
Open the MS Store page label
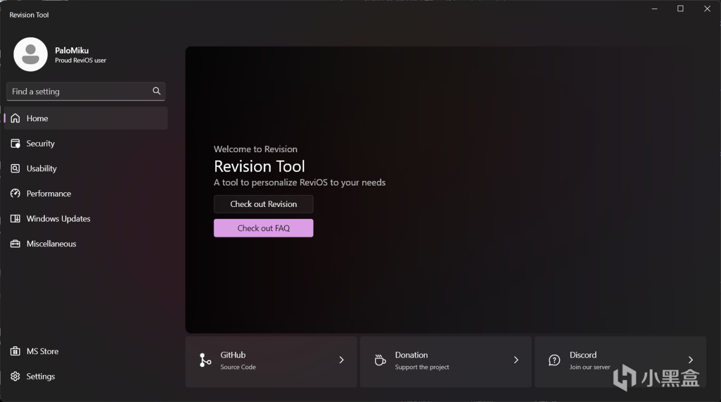tap(43, 351)
